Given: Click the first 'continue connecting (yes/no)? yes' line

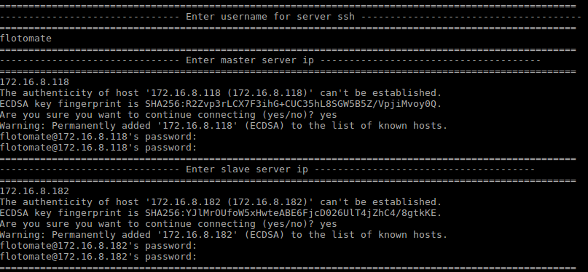Looking at the screenshot, I should [168, 114].
